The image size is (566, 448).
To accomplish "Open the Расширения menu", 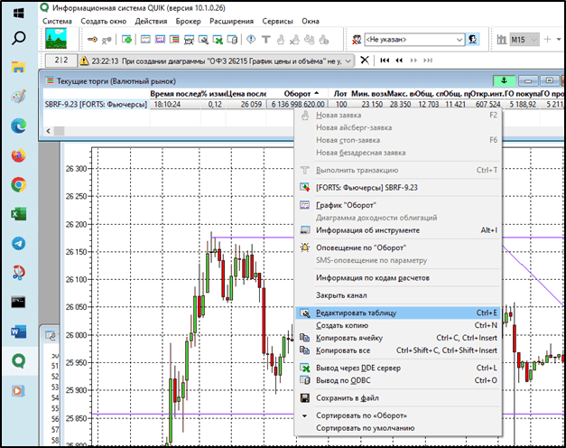I will 231,21.
